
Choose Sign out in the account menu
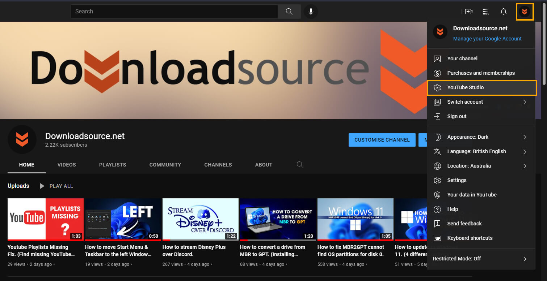(481, 116)
